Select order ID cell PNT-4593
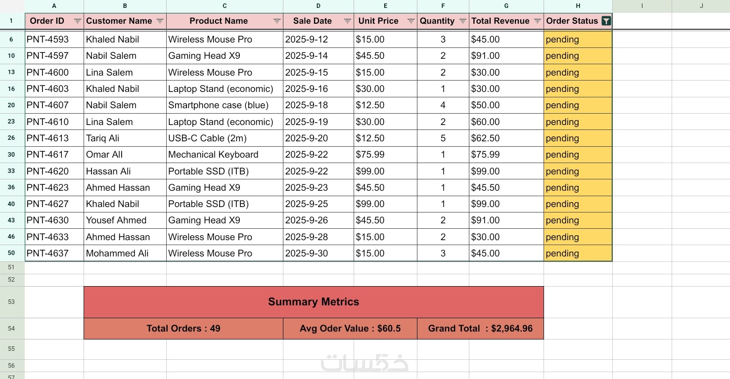Screen dimensions: 730x379 (x=48, y=40)
